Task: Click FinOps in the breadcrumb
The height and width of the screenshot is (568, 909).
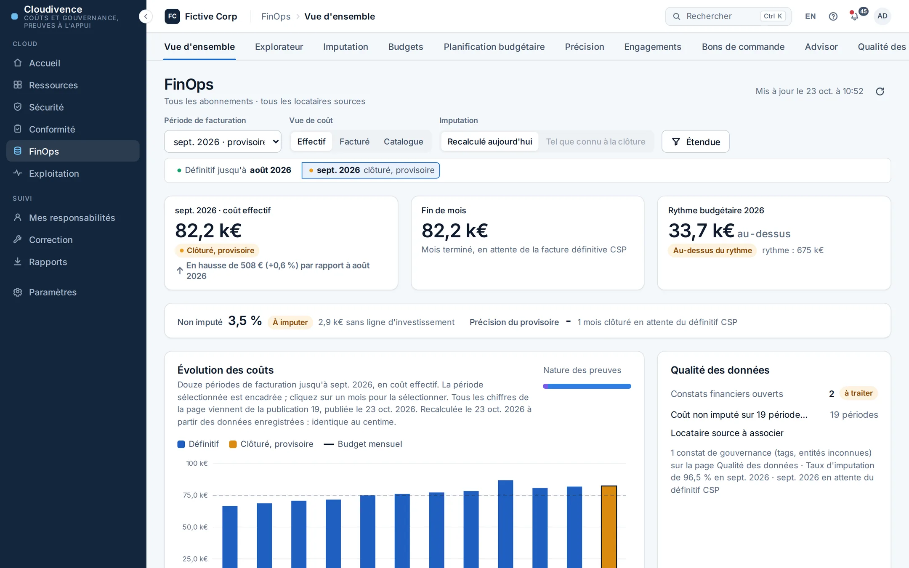Action: click(276, 16)
